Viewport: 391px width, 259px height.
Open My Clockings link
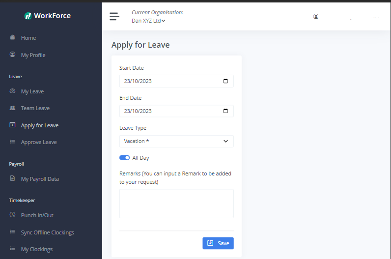[x=36, y=249]
